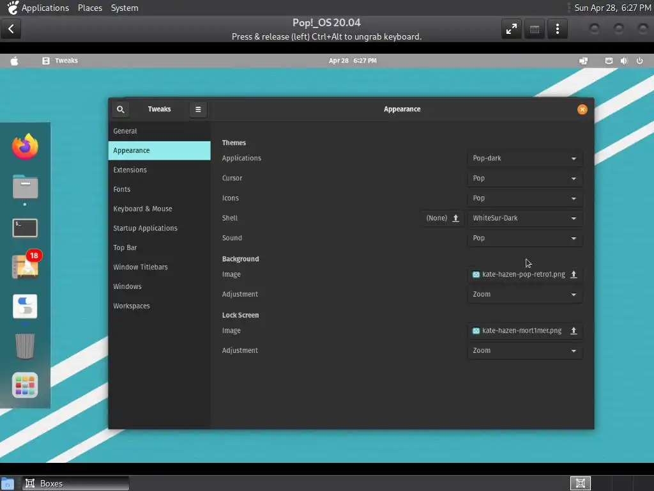The width and height of the screenshot is (654, 491).
Task: Click the GNOME foot logo icon
Action: (13, 8)
